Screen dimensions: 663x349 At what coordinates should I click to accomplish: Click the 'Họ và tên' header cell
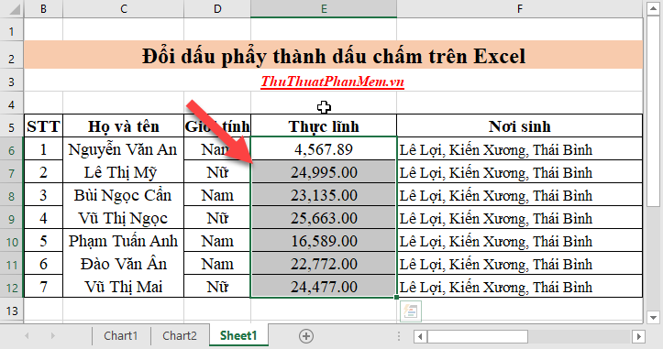[124, 125]
